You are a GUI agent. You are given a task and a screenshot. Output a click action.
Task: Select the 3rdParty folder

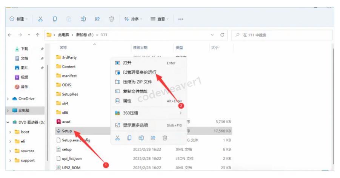(66, 57)
